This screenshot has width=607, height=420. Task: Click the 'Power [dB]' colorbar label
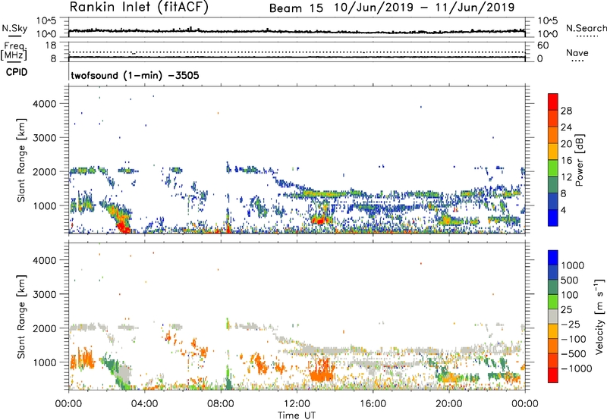579,160
